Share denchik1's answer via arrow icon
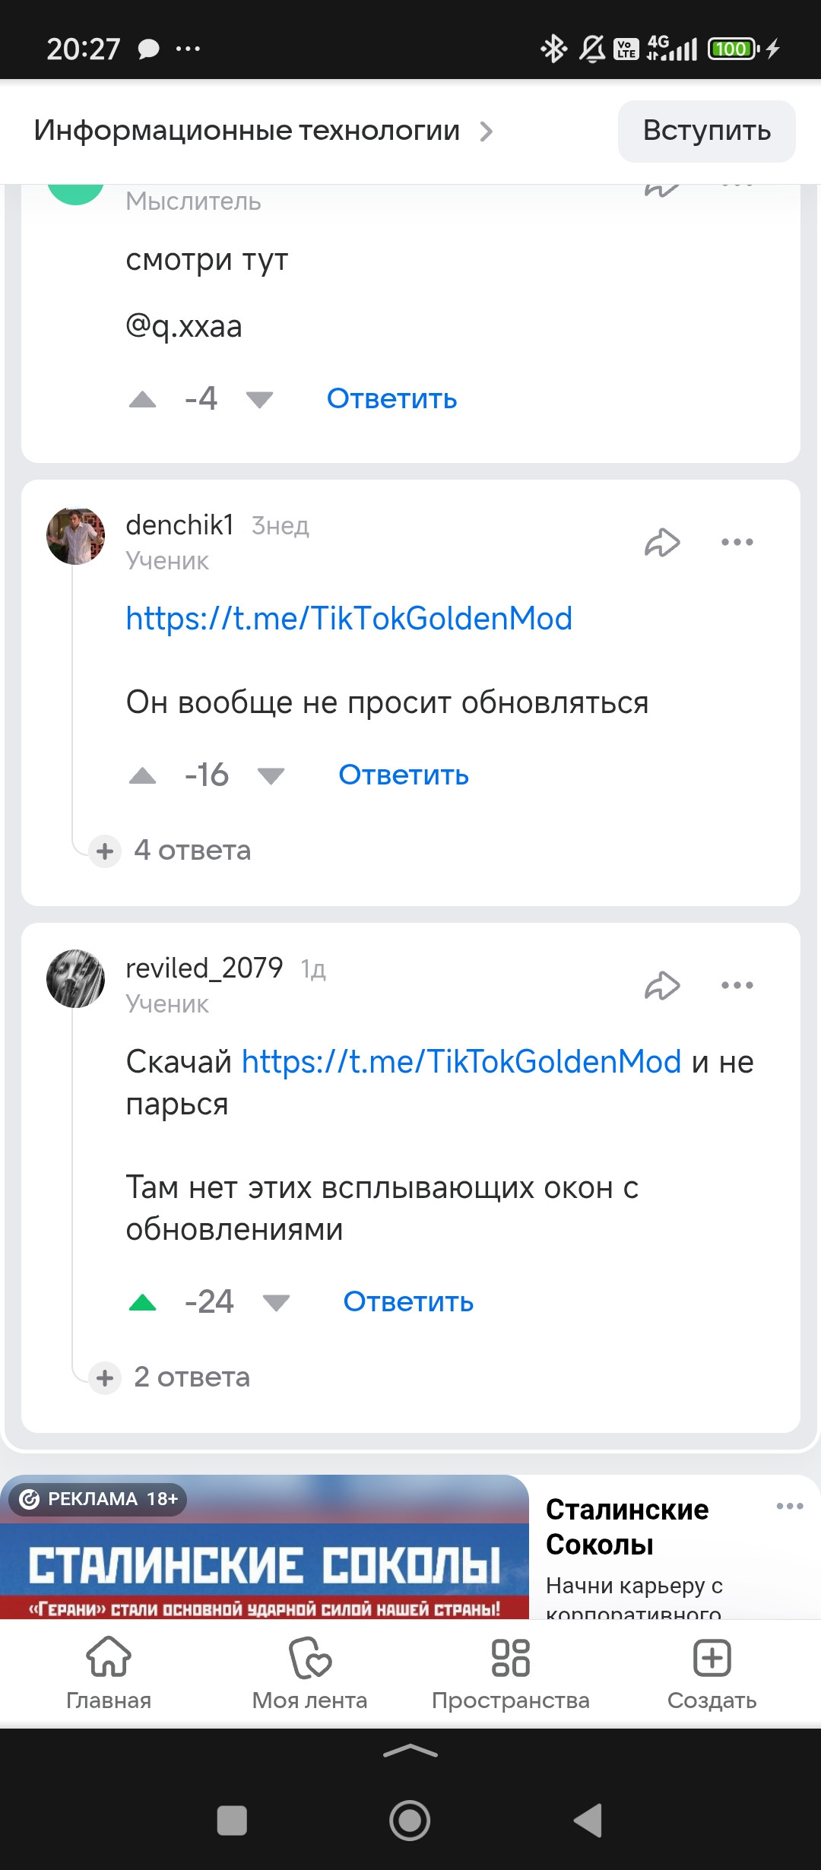Viewport: 821px width, 1870px height. coord(662,542)
